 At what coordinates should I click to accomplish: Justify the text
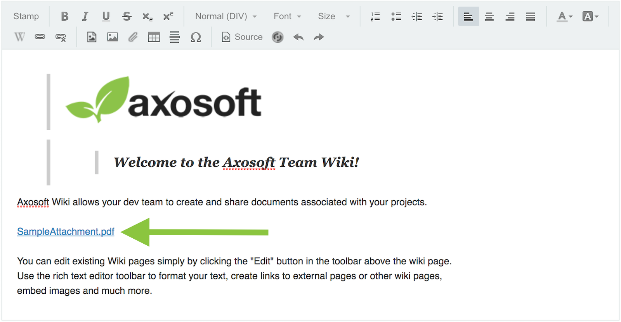[x=531, y=16]
